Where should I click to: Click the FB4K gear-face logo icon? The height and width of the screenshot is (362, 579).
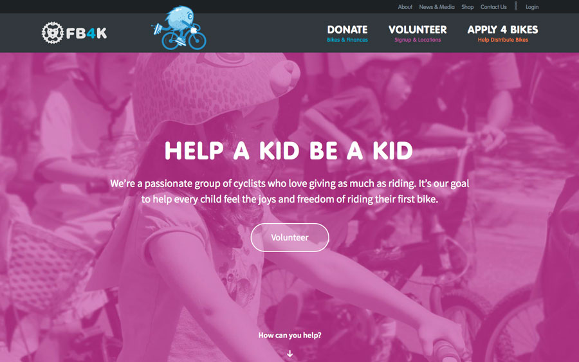53,33
